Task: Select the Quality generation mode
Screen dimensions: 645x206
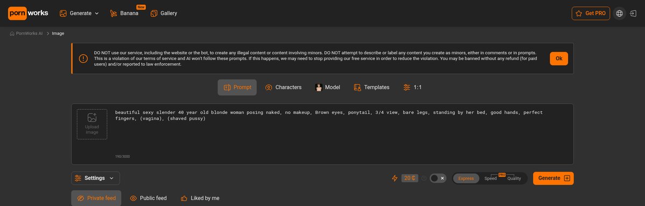Action: 514,178
